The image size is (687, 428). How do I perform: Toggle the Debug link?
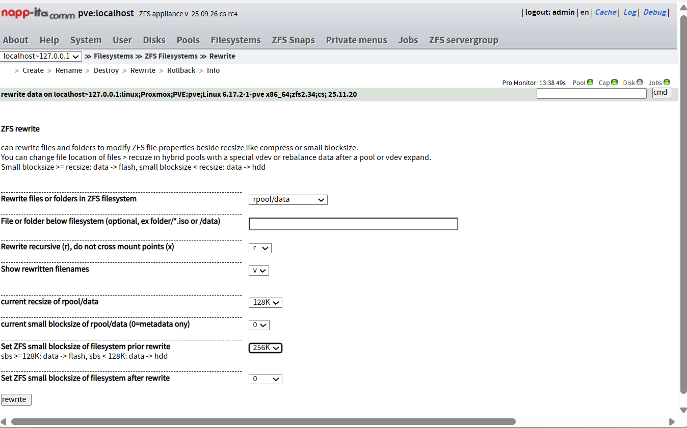click(654, 12)
